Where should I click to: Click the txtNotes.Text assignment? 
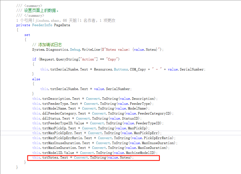point(83,158)
